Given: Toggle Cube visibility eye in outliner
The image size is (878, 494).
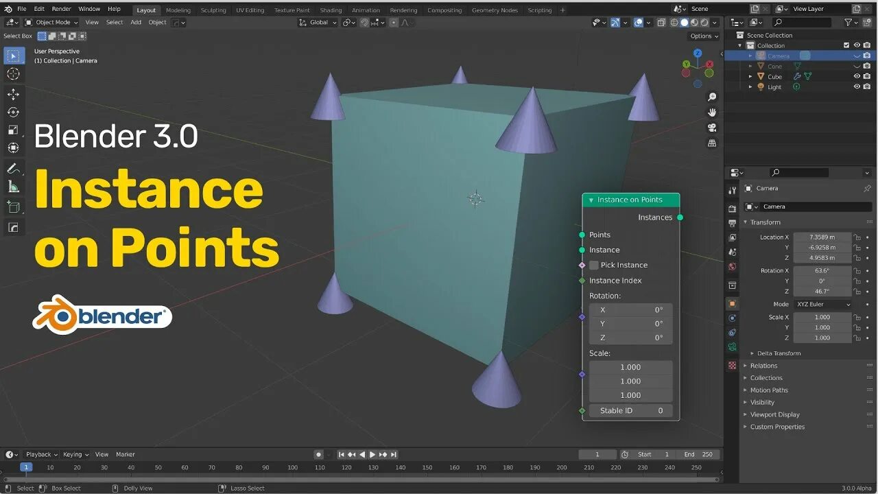Looking at the screenshot, I should (x=857, y=77).
